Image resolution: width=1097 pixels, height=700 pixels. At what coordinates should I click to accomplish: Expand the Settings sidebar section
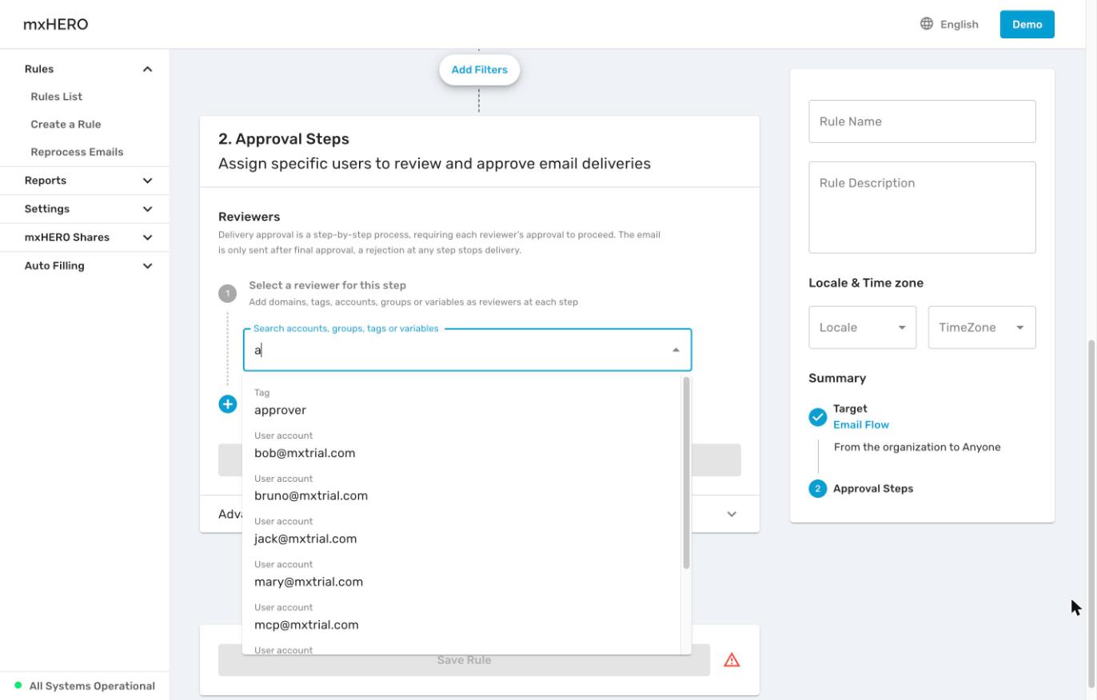pyautogui.click(x=147, y=209)
